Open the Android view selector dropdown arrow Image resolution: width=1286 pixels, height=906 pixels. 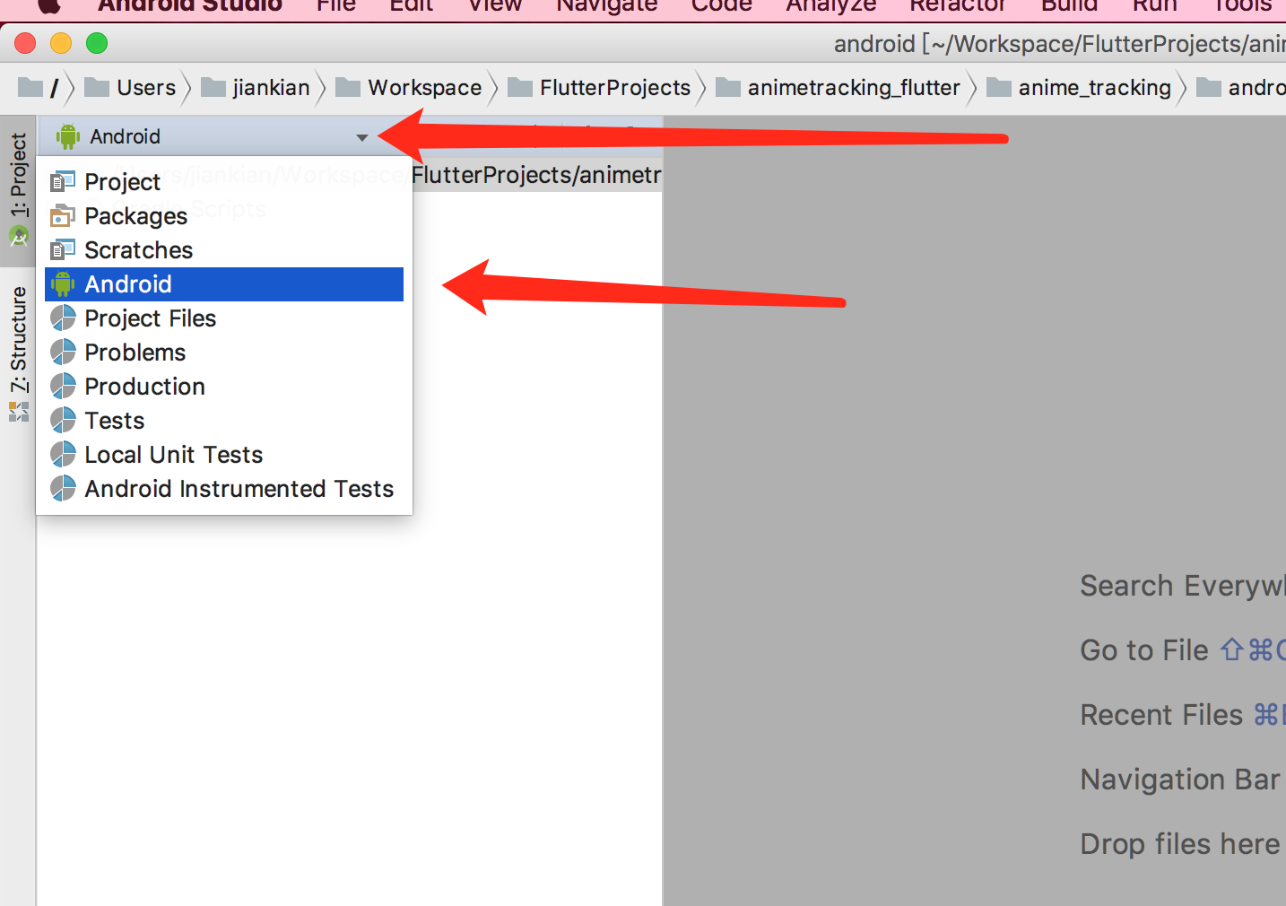[362, 137]
